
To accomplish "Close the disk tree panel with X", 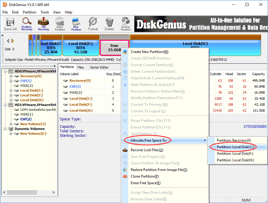I will (2, 35).
